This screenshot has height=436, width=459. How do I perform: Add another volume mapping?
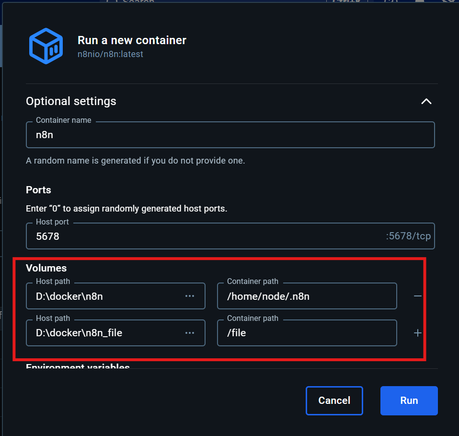(417, 333)
